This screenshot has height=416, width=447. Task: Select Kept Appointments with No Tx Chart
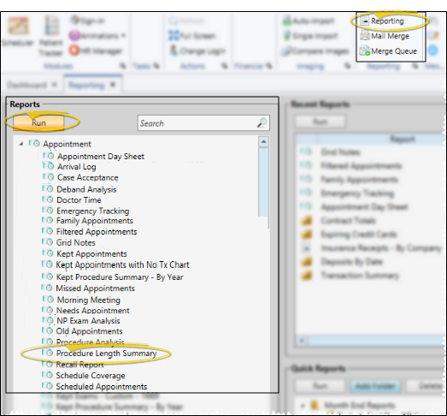pos(122,264)
